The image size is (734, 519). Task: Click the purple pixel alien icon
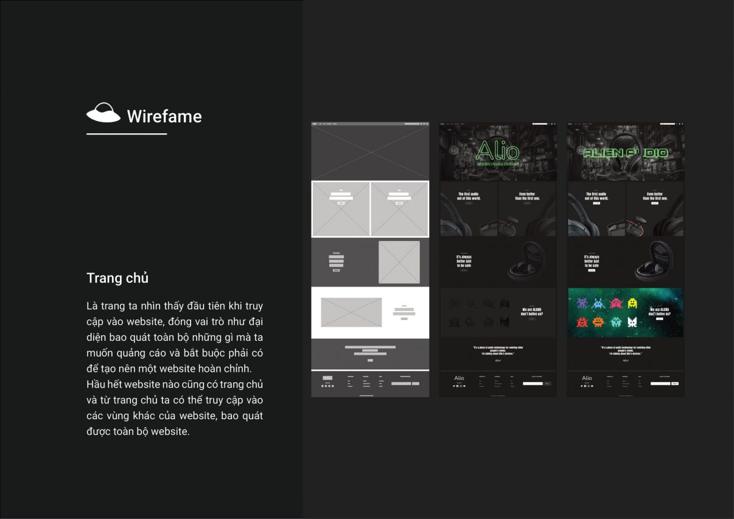[582, 303]
